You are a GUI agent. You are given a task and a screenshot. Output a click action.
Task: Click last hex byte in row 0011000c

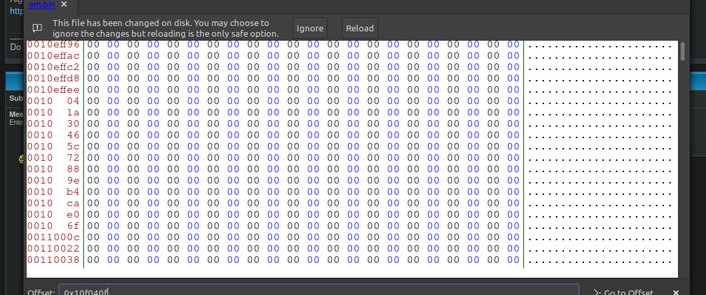(x=513, y=237)
